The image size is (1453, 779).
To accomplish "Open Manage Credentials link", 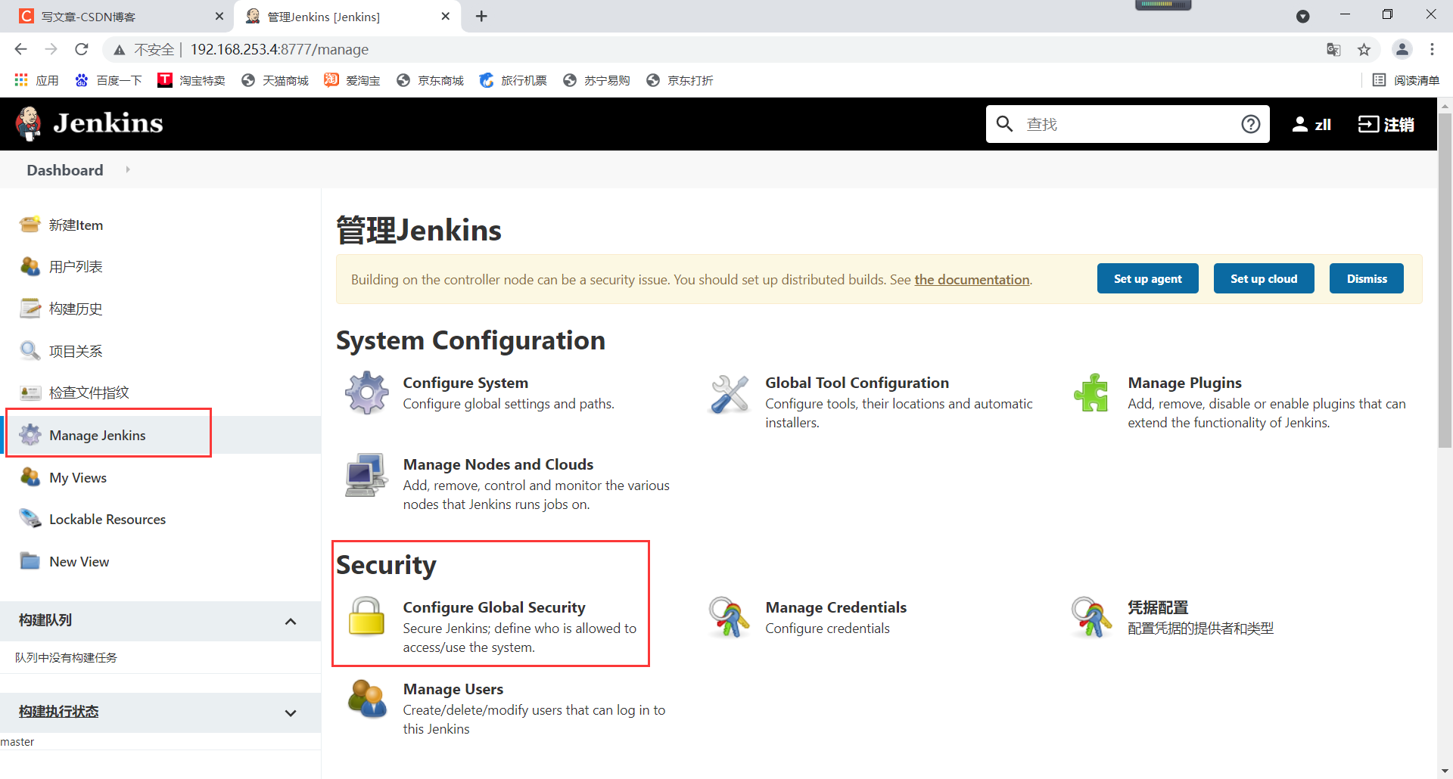I will pos(835,607).
